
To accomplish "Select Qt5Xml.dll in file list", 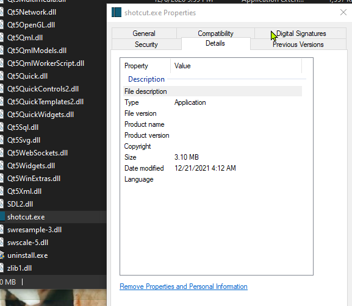I will click(24, 191).
